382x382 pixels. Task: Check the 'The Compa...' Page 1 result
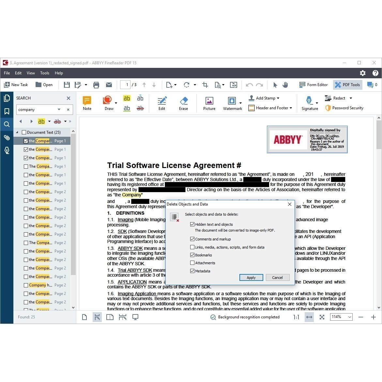tap(26, 166)
